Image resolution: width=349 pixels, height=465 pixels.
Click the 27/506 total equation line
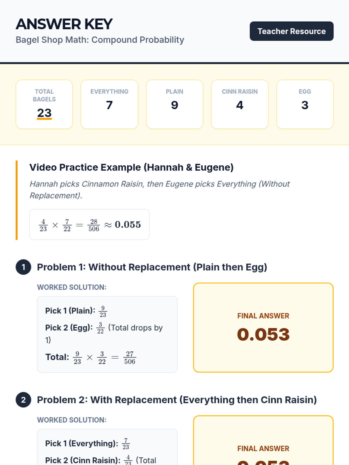(91, 357)
